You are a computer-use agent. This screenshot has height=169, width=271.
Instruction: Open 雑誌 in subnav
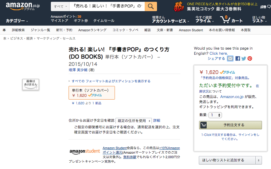(147, 30)
